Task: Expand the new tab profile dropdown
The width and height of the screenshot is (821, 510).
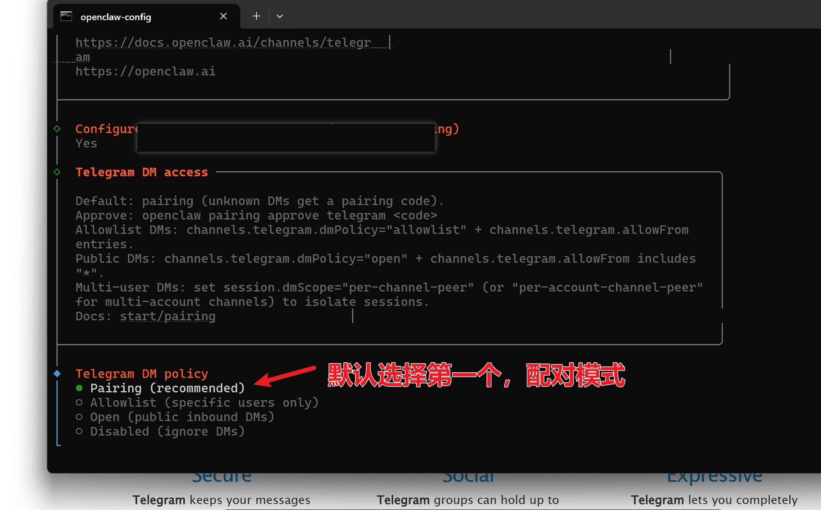Action: (280, 16)
